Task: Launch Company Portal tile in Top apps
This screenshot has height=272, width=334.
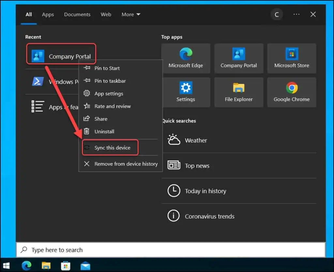Action: point(238,58)
